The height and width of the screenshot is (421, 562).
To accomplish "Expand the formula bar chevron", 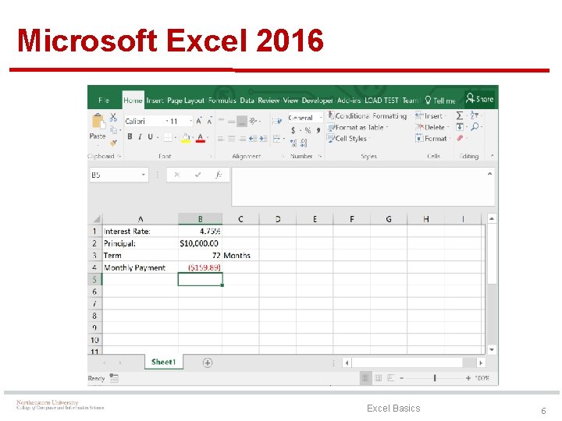I will 489,174.
